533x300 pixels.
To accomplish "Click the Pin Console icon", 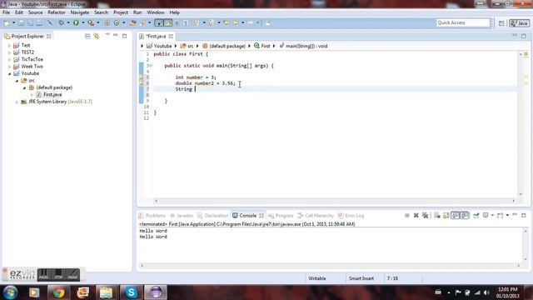I will point(476,215).
